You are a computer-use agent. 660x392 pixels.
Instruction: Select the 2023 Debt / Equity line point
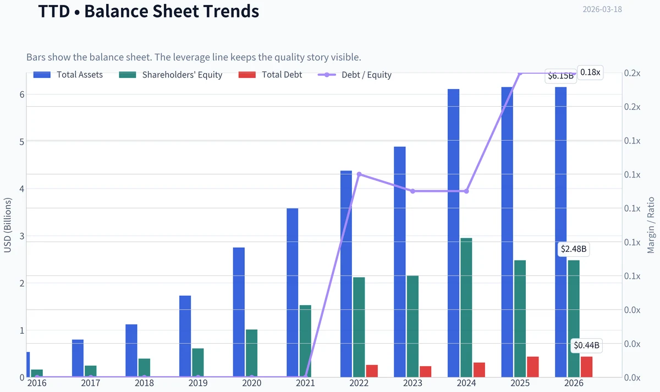(413, 191)
